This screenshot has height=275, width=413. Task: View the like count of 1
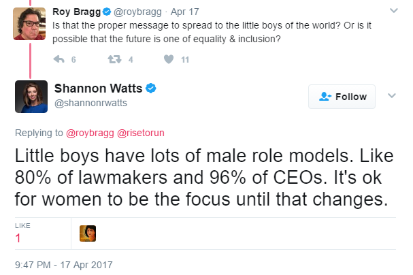click(18, 238)
